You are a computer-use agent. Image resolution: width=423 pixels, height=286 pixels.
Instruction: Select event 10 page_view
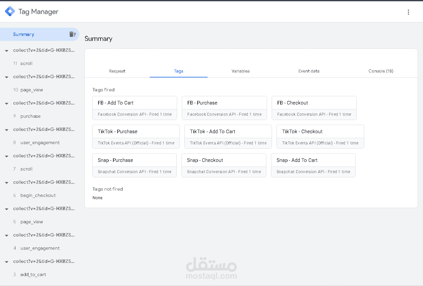click(x=40, y=90)
